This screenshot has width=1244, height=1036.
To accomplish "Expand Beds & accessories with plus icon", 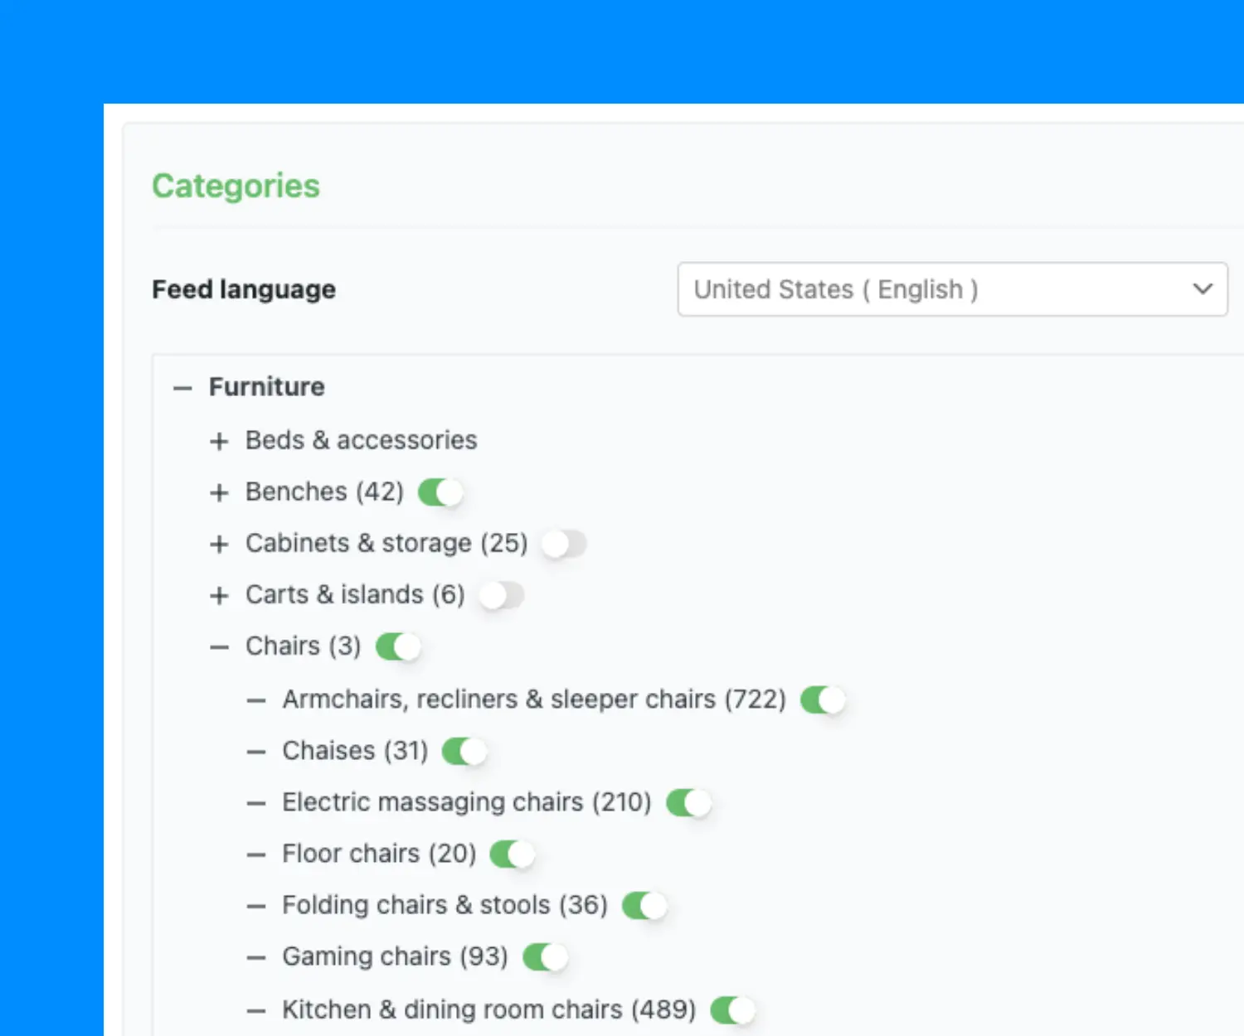I will pos(219,441).
